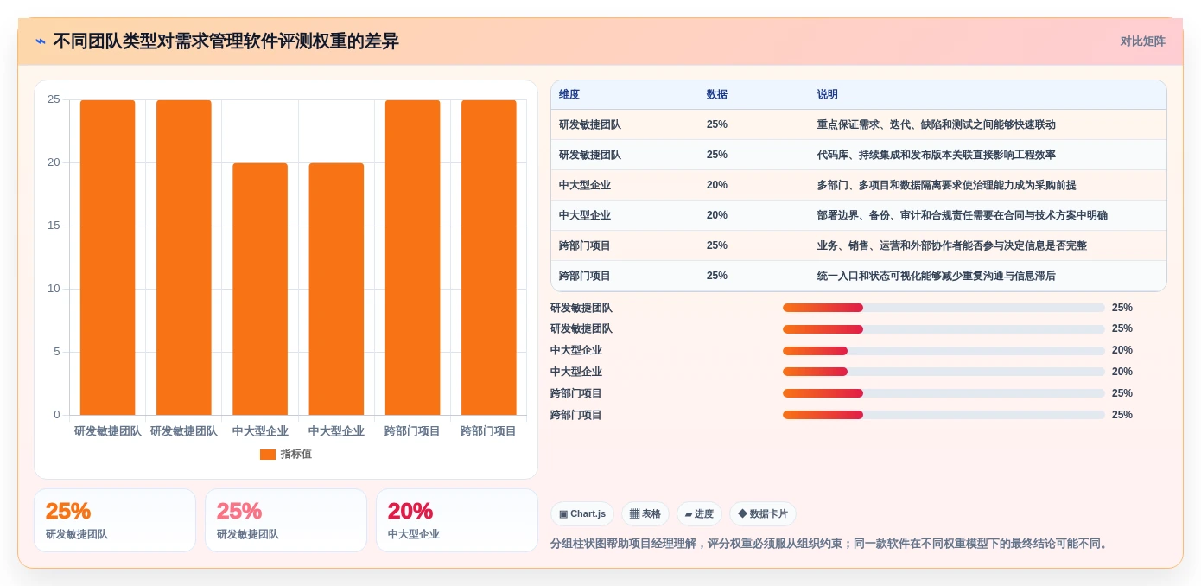Select the row about 业务、销售、运营和外部协作者

point(859,245)
